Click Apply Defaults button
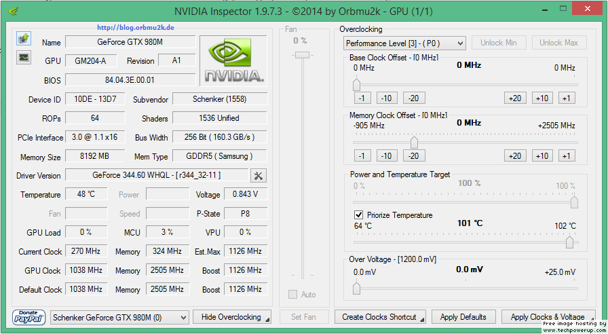The height and width of the screenshot is (334, 608). pyautogui.click(x=463, y=317)
